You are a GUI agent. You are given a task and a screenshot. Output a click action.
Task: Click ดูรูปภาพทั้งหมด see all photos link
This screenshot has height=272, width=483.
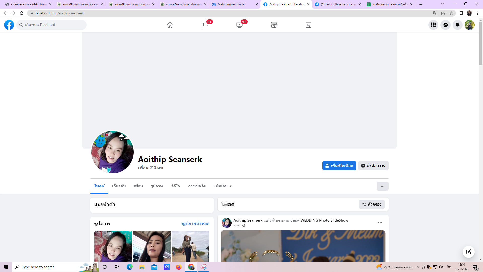coord(195,224)
